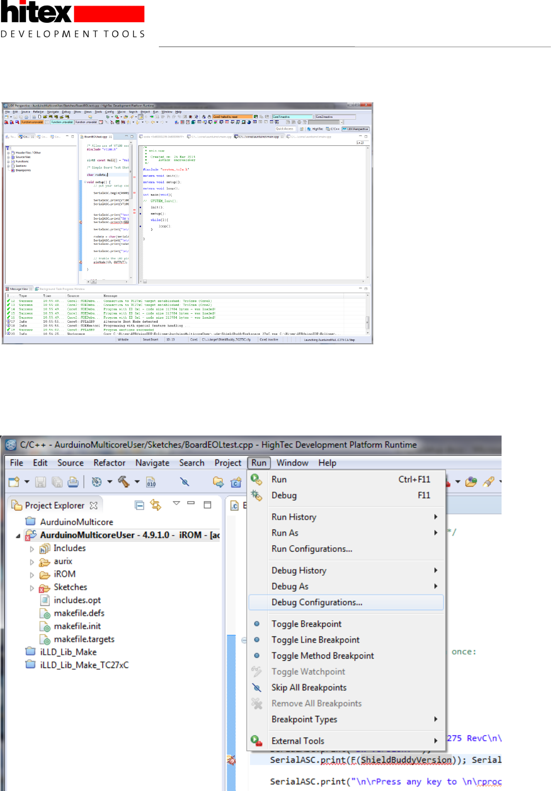The height and width of the screenshot is (791, 551).
Task: Expand the Includes tree node
Action: [x=32, y=549]
